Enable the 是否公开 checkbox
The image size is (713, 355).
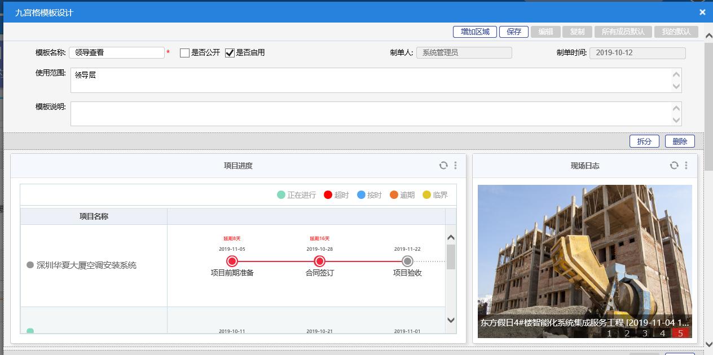click(x=184, y=53)
